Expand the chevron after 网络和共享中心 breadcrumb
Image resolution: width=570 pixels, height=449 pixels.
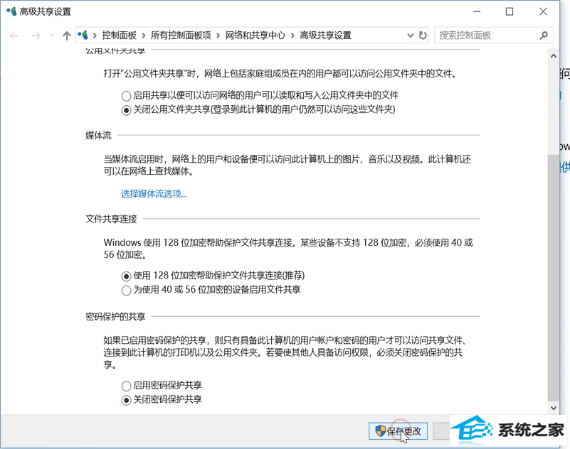pyautogui.click(x=292, y=36)
